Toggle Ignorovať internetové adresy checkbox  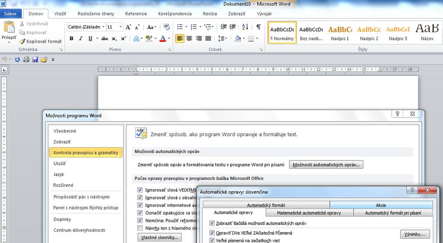[140, 205]
